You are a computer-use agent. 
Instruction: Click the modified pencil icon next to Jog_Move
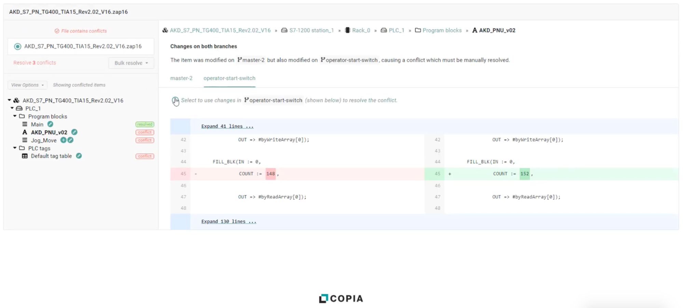pyautogui.click(x=70, y=140)
